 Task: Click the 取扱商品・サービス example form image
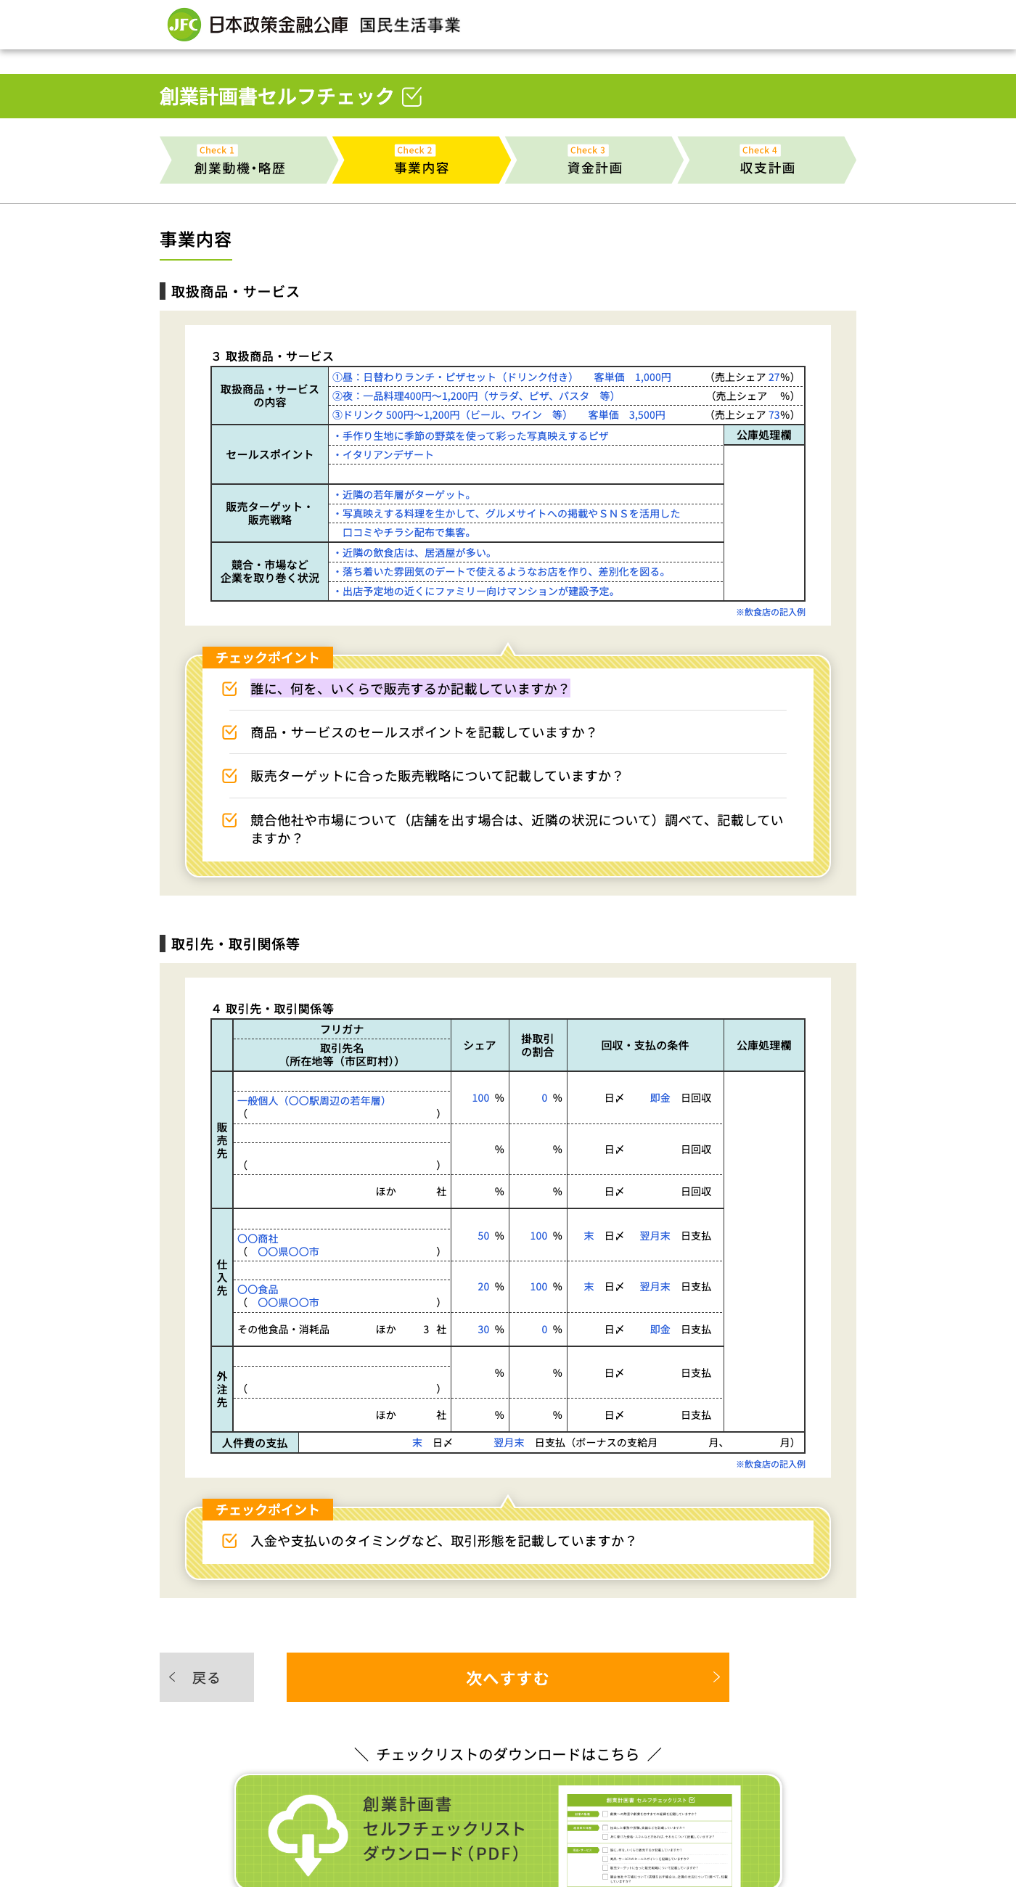[x=507, y=475]
